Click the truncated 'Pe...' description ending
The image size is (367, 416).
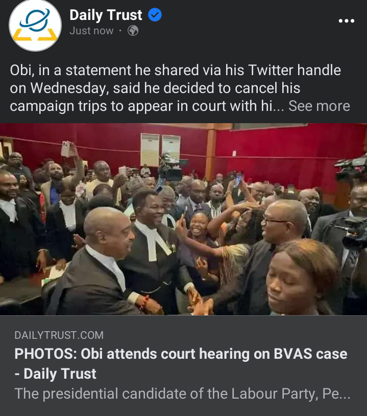click(336, 394)
